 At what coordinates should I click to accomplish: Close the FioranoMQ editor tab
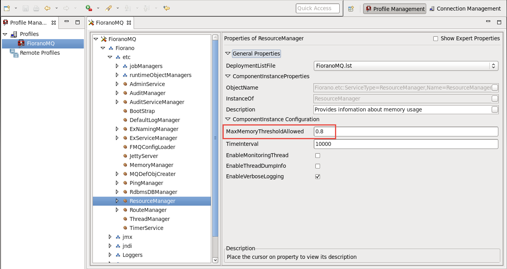[128, 23]
